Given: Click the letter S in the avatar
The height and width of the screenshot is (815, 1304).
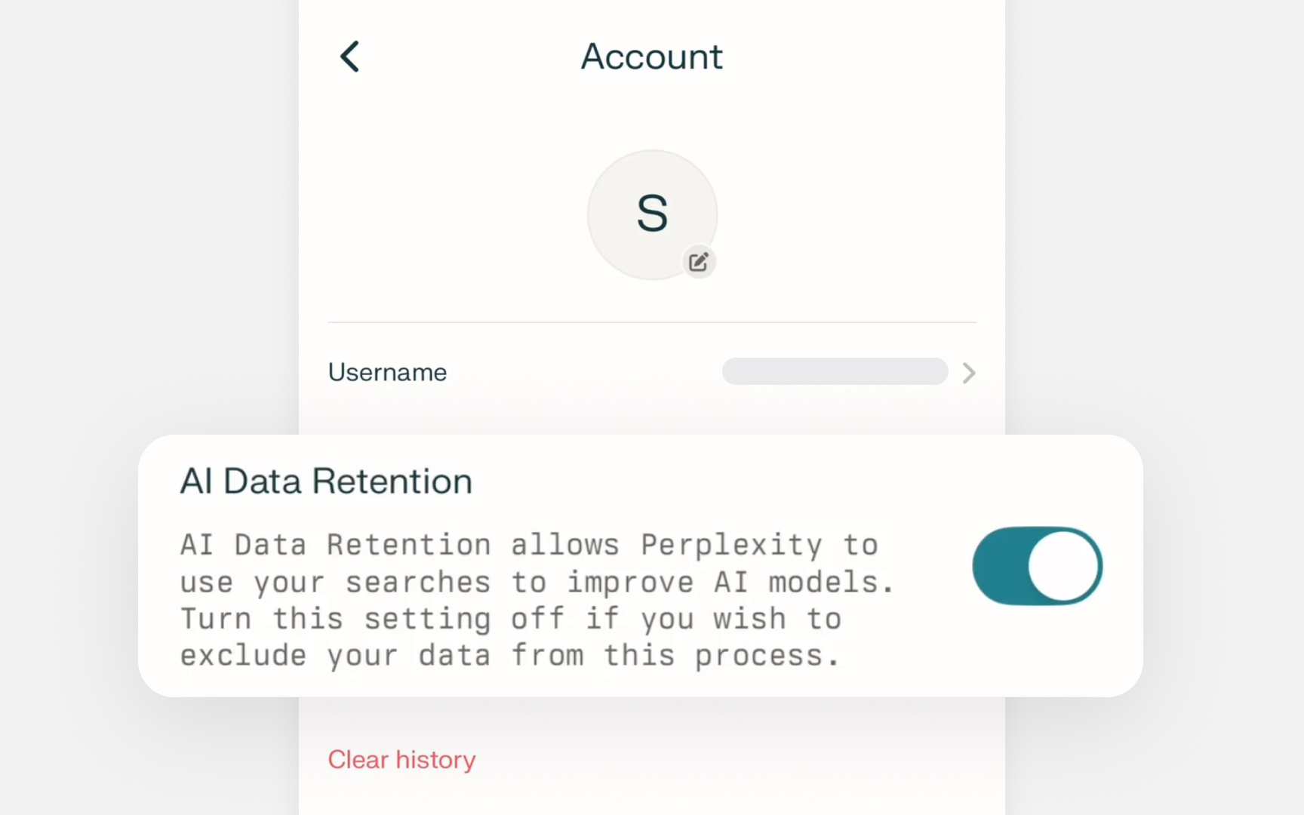Looking at the screenshot, I should [652, 214].
